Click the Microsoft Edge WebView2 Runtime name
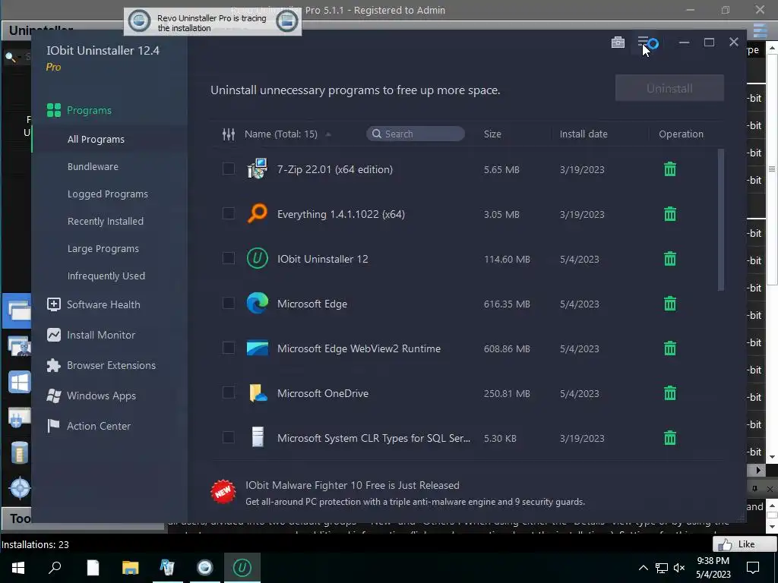Viewport: 778px width, 583px height. coord(359,348)
